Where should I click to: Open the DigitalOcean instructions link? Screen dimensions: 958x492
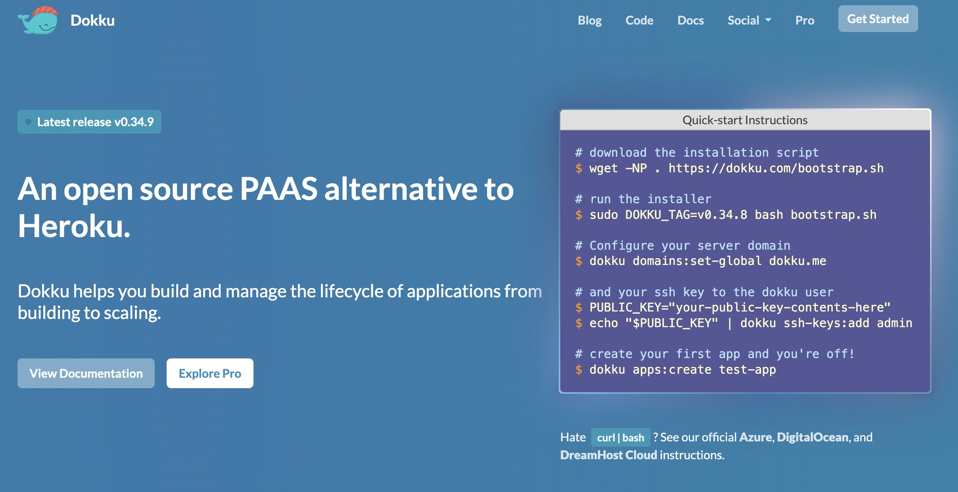pos(813,437)
